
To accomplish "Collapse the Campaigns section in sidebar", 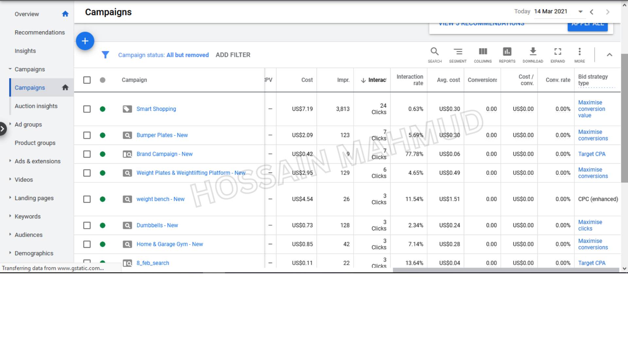I will (10, 69).
